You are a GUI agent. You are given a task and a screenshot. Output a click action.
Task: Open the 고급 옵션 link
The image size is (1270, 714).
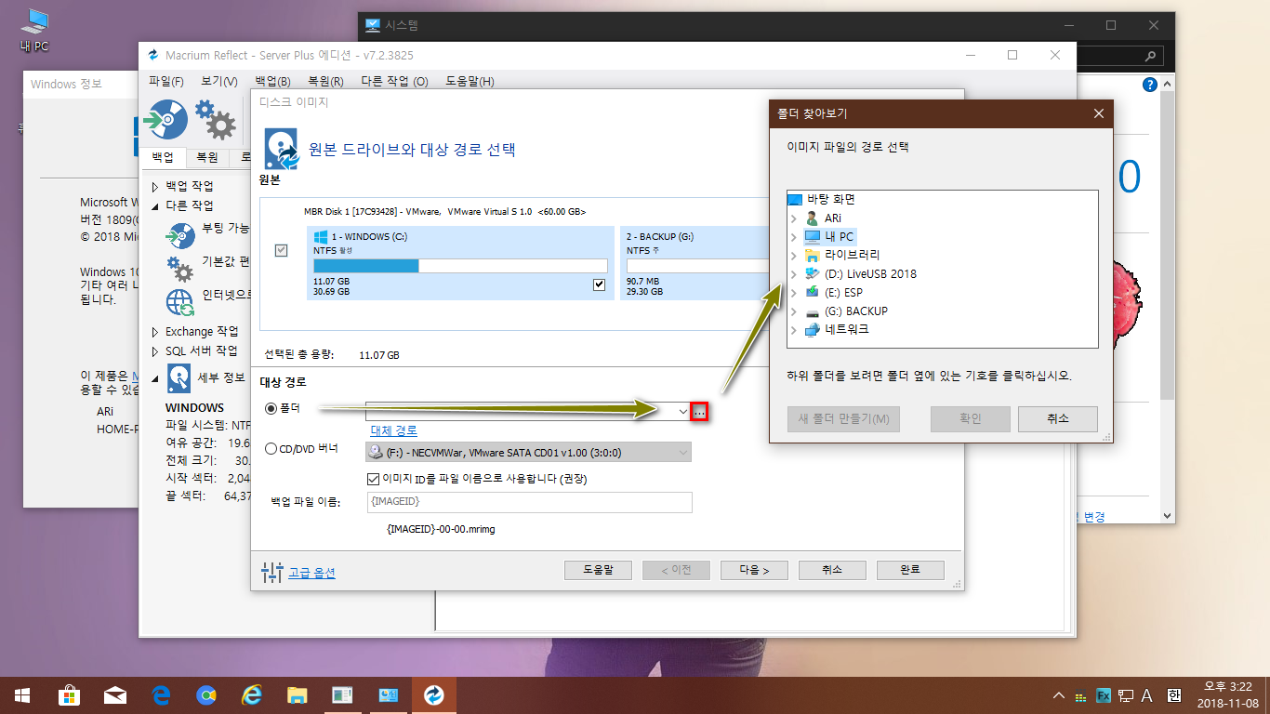coord(311,573)
